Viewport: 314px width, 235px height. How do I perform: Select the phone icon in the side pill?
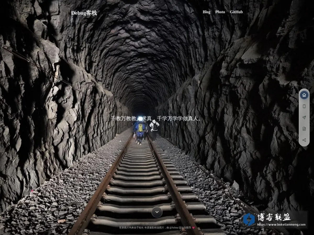(304, 106)
